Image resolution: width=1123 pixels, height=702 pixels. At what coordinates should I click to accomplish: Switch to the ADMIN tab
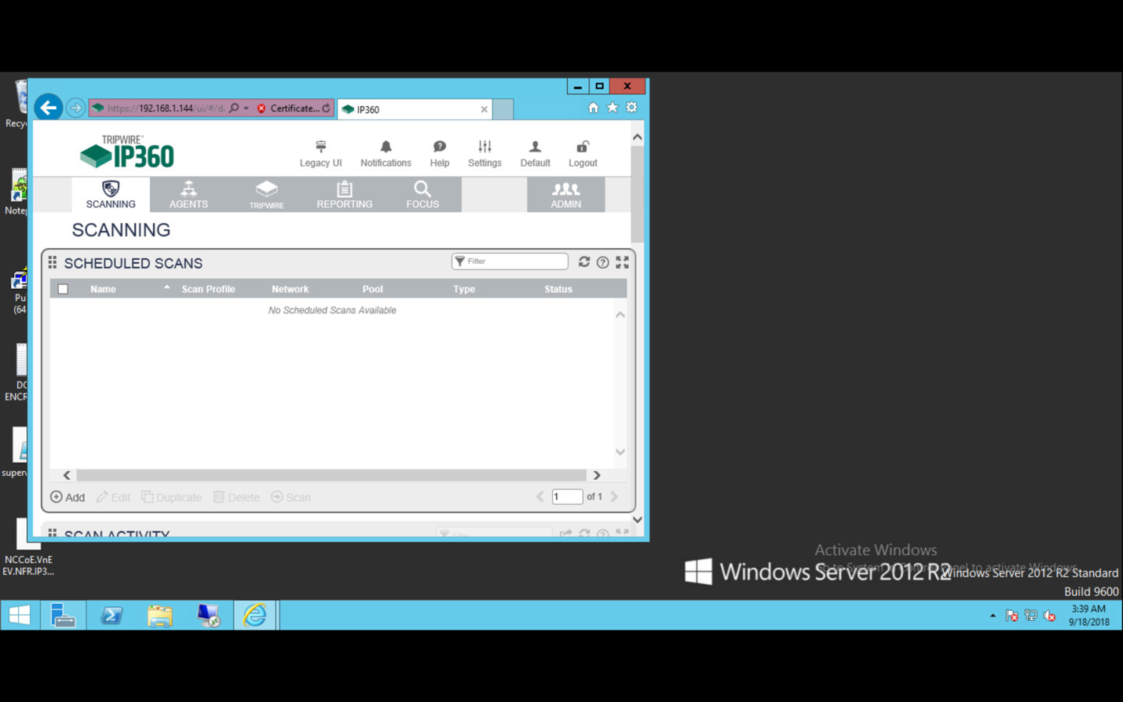click(x=565, y=195)
